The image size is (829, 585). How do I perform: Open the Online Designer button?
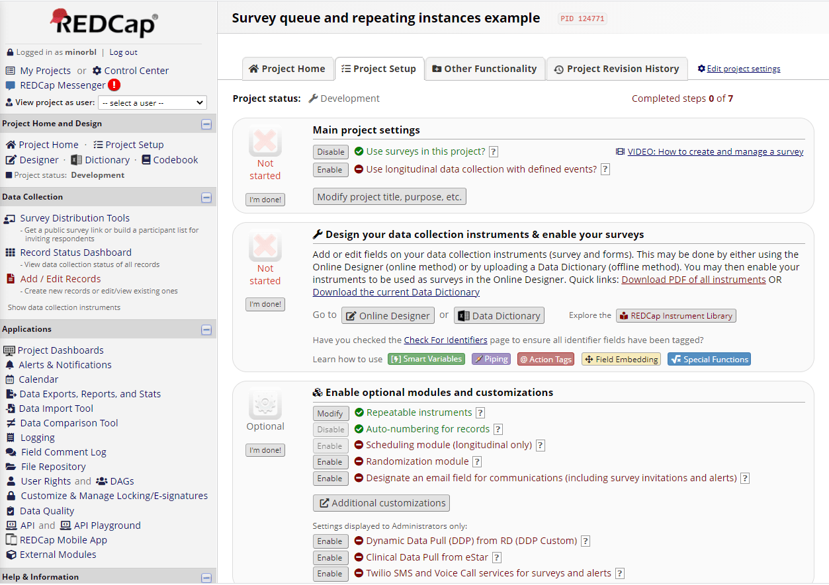coord(388,316)
